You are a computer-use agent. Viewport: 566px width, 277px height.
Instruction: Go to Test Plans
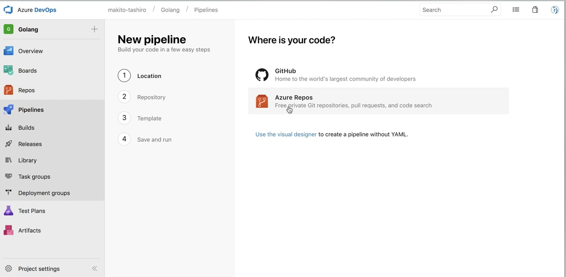point(31,211)
